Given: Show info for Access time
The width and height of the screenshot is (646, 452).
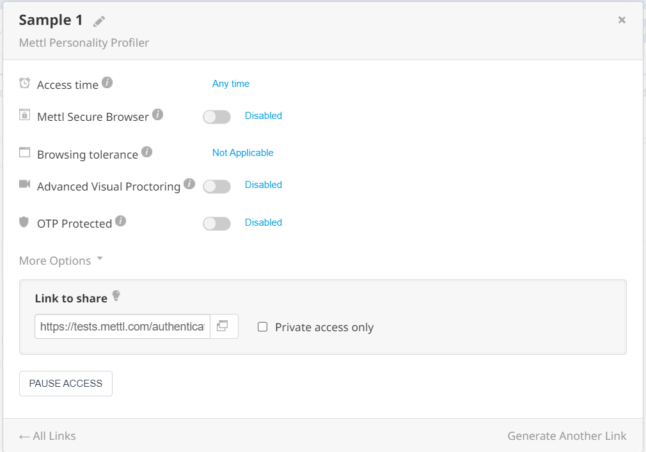Looking at the screenshot, I should [107, 82].
